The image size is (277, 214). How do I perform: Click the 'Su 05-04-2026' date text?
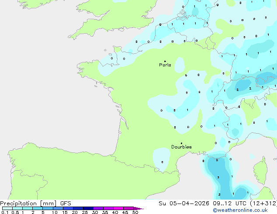[184, 204]
